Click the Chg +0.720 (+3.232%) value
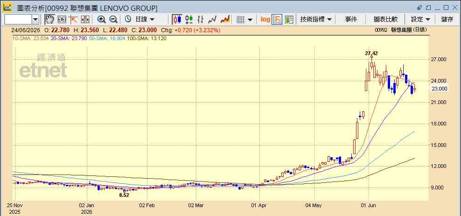 click(x=190, y=30)
